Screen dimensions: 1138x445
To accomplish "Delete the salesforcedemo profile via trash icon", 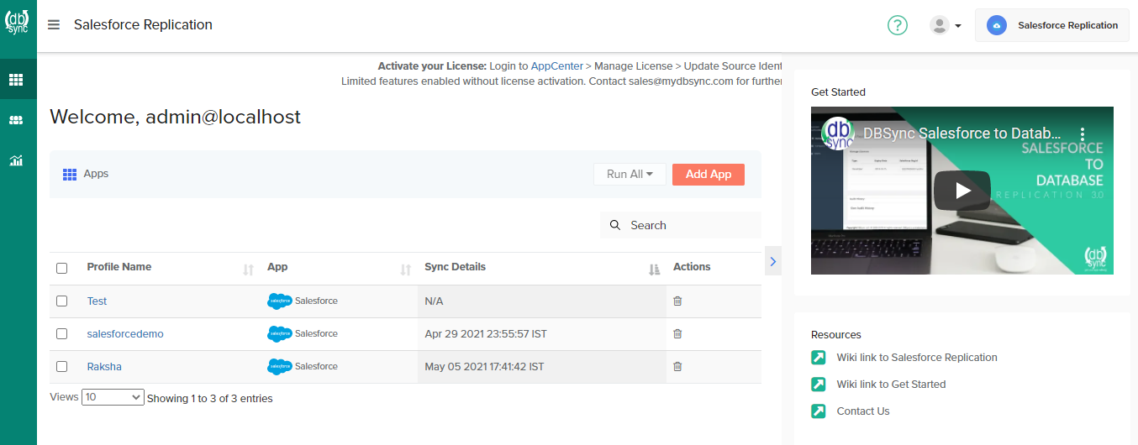I will [677, 333].
